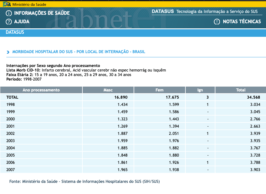The image size is (266, 194).
Task: Click the Ano processamento column header
Action: 41,90
